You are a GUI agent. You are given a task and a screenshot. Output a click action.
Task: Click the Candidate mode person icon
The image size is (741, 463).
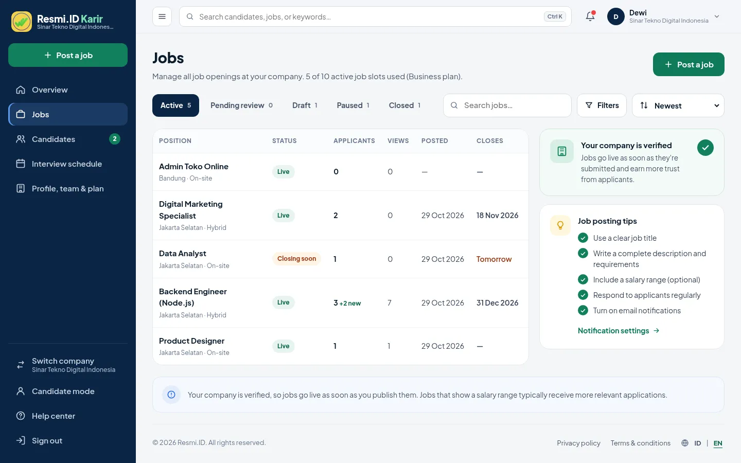pos(21,391)
